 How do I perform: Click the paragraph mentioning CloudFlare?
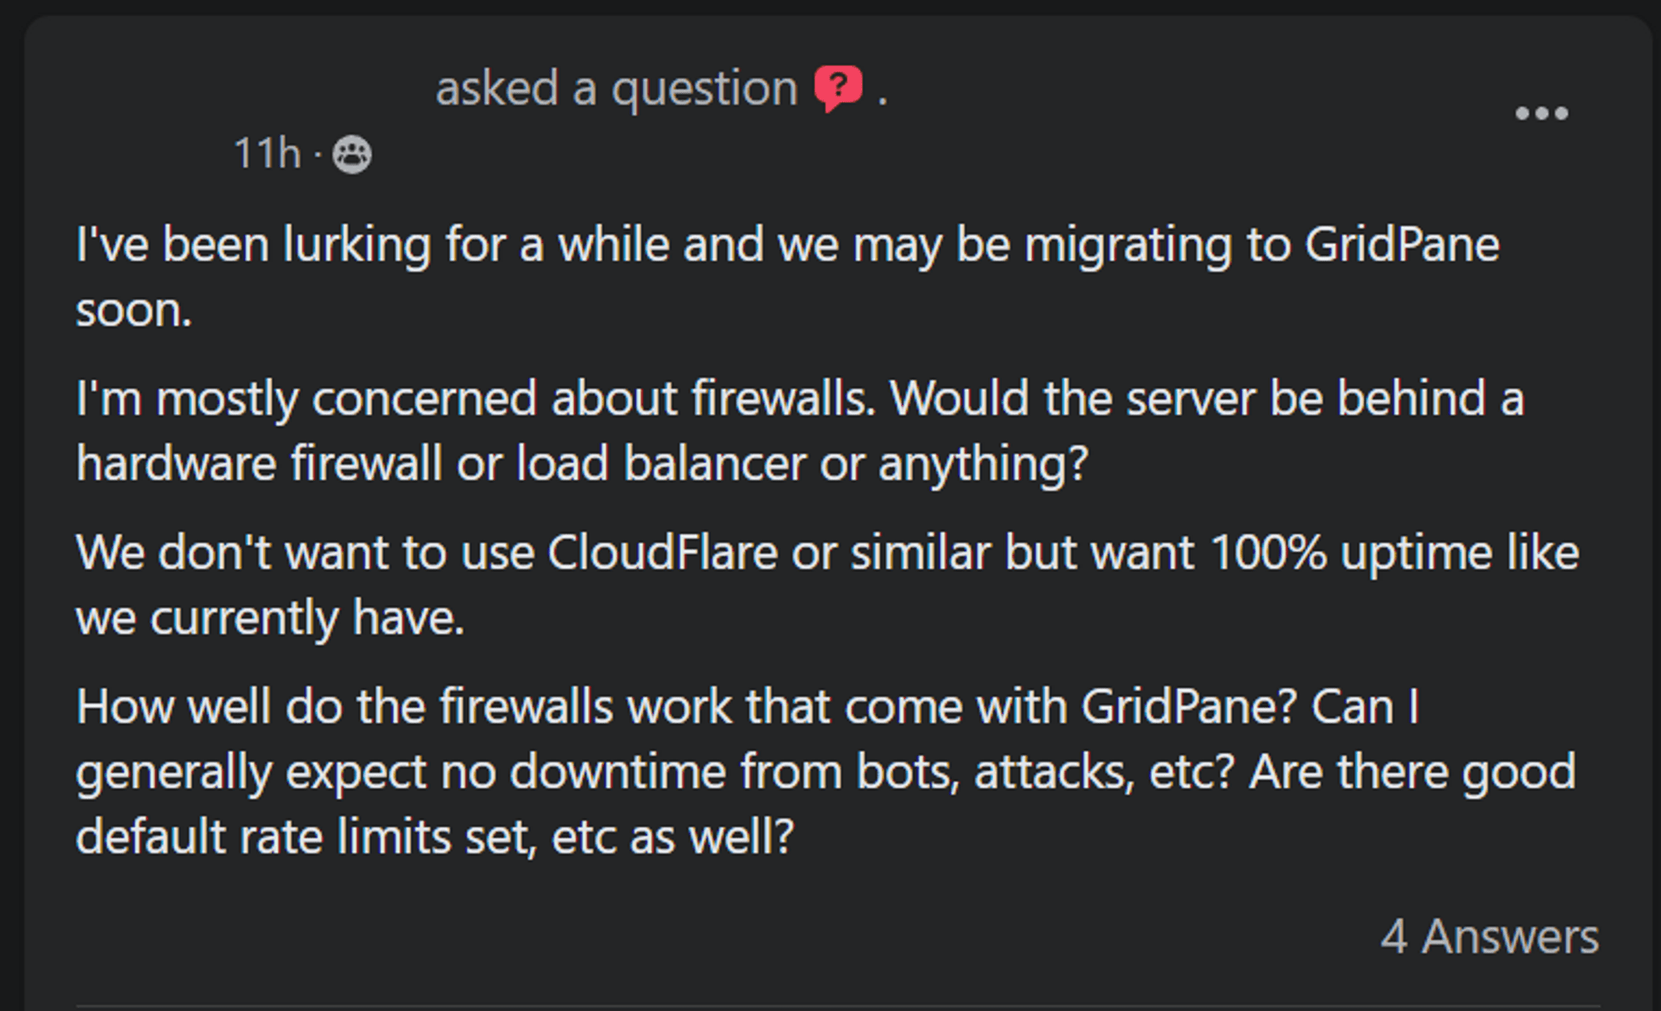(x=830, y=581)
